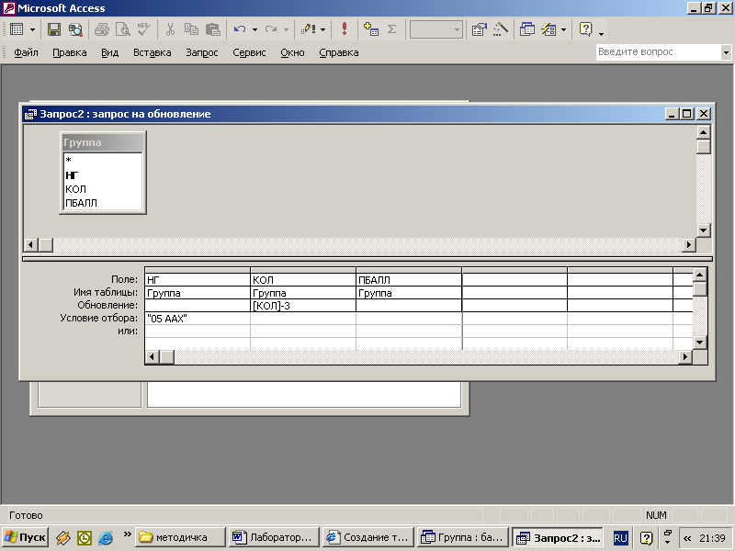The image size is (735, 551).
Task: Open the Правка menu
Action: coord(70,52)
